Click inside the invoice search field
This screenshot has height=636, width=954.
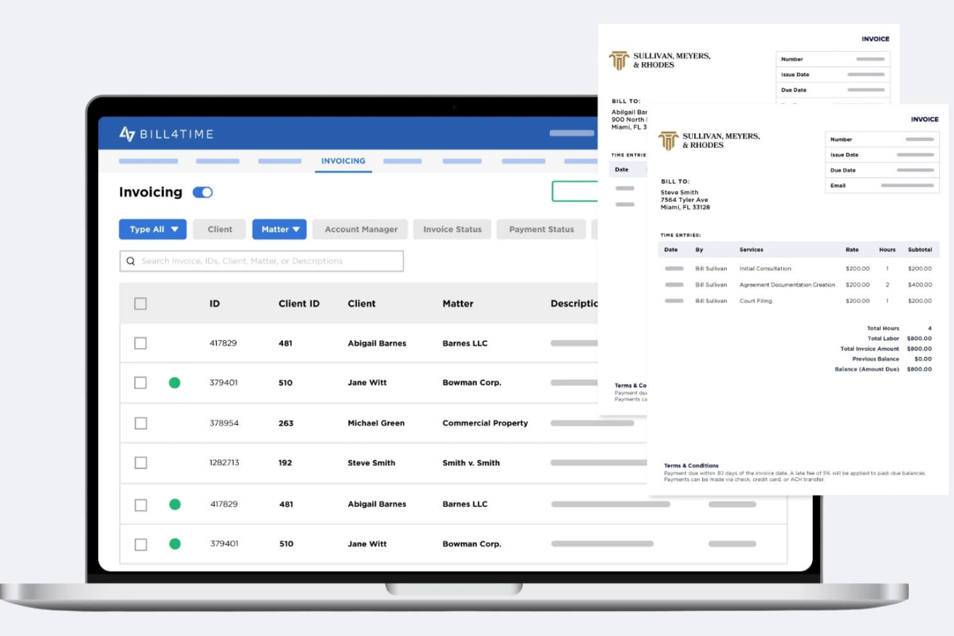coord(258,260)
